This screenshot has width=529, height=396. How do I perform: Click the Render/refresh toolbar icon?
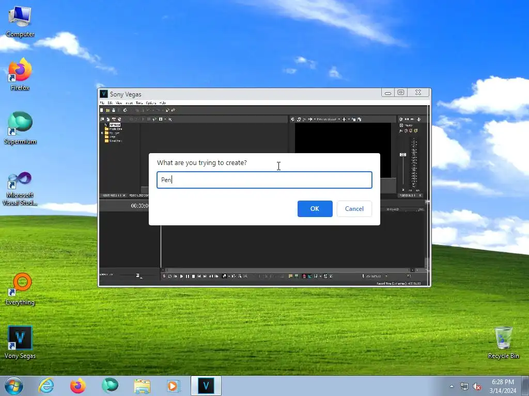pos(125,110)
